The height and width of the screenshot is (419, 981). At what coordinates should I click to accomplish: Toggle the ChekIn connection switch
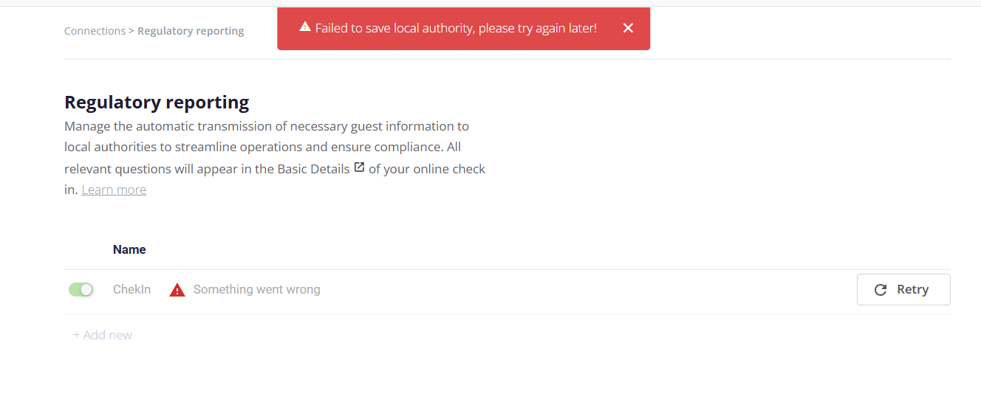point(81,290)
